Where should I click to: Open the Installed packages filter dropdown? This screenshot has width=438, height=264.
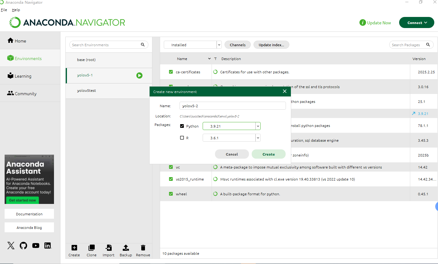pyautogui.click(x=219, y=45)
